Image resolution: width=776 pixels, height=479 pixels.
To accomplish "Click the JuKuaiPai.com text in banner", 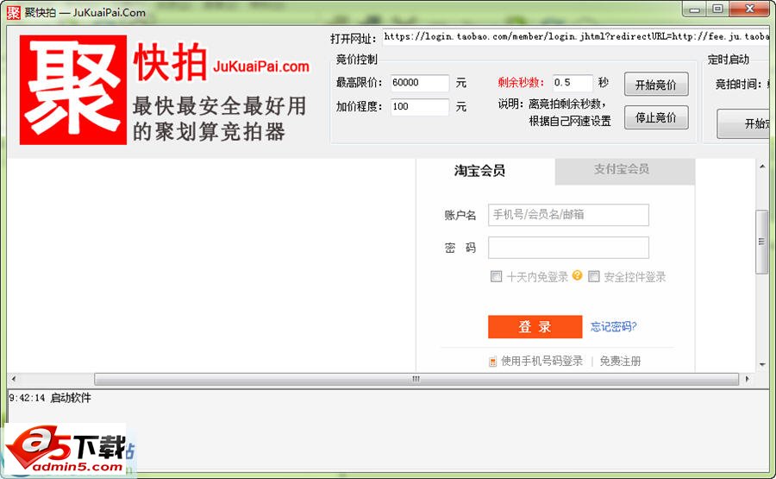I will point(261,66).
